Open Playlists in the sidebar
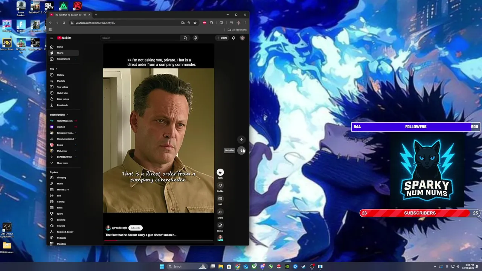The height and width of the screenshot is (271, 482). (x=63, y=81)
